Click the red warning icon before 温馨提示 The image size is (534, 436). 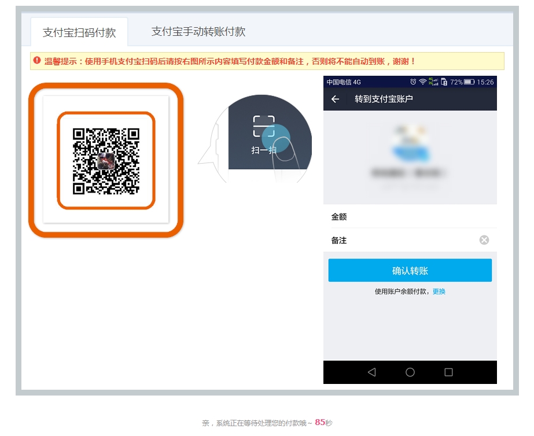click(37, 61)
